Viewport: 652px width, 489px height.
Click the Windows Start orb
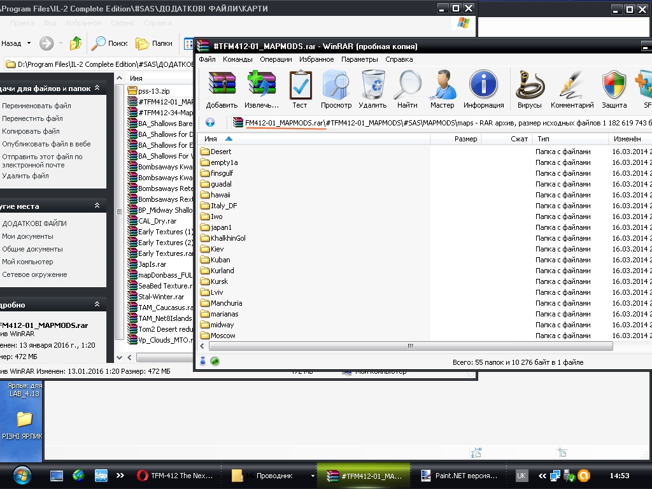(22, 475)
